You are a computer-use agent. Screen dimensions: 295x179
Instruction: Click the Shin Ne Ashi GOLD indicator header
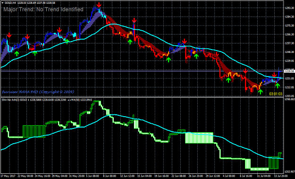(x=47, y=100)
